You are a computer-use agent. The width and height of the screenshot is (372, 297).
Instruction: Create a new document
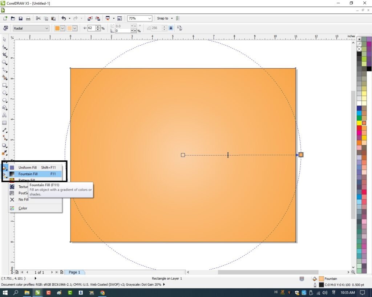tap(5, 18)
